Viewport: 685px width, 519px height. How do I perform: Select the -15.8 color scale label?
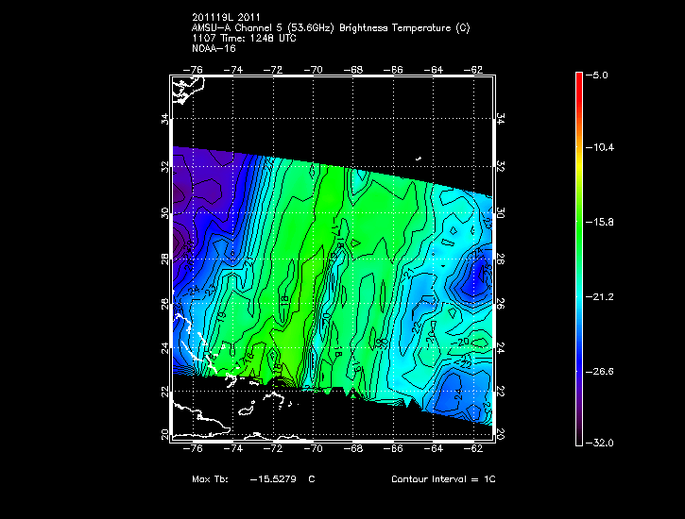click(600, 223)
